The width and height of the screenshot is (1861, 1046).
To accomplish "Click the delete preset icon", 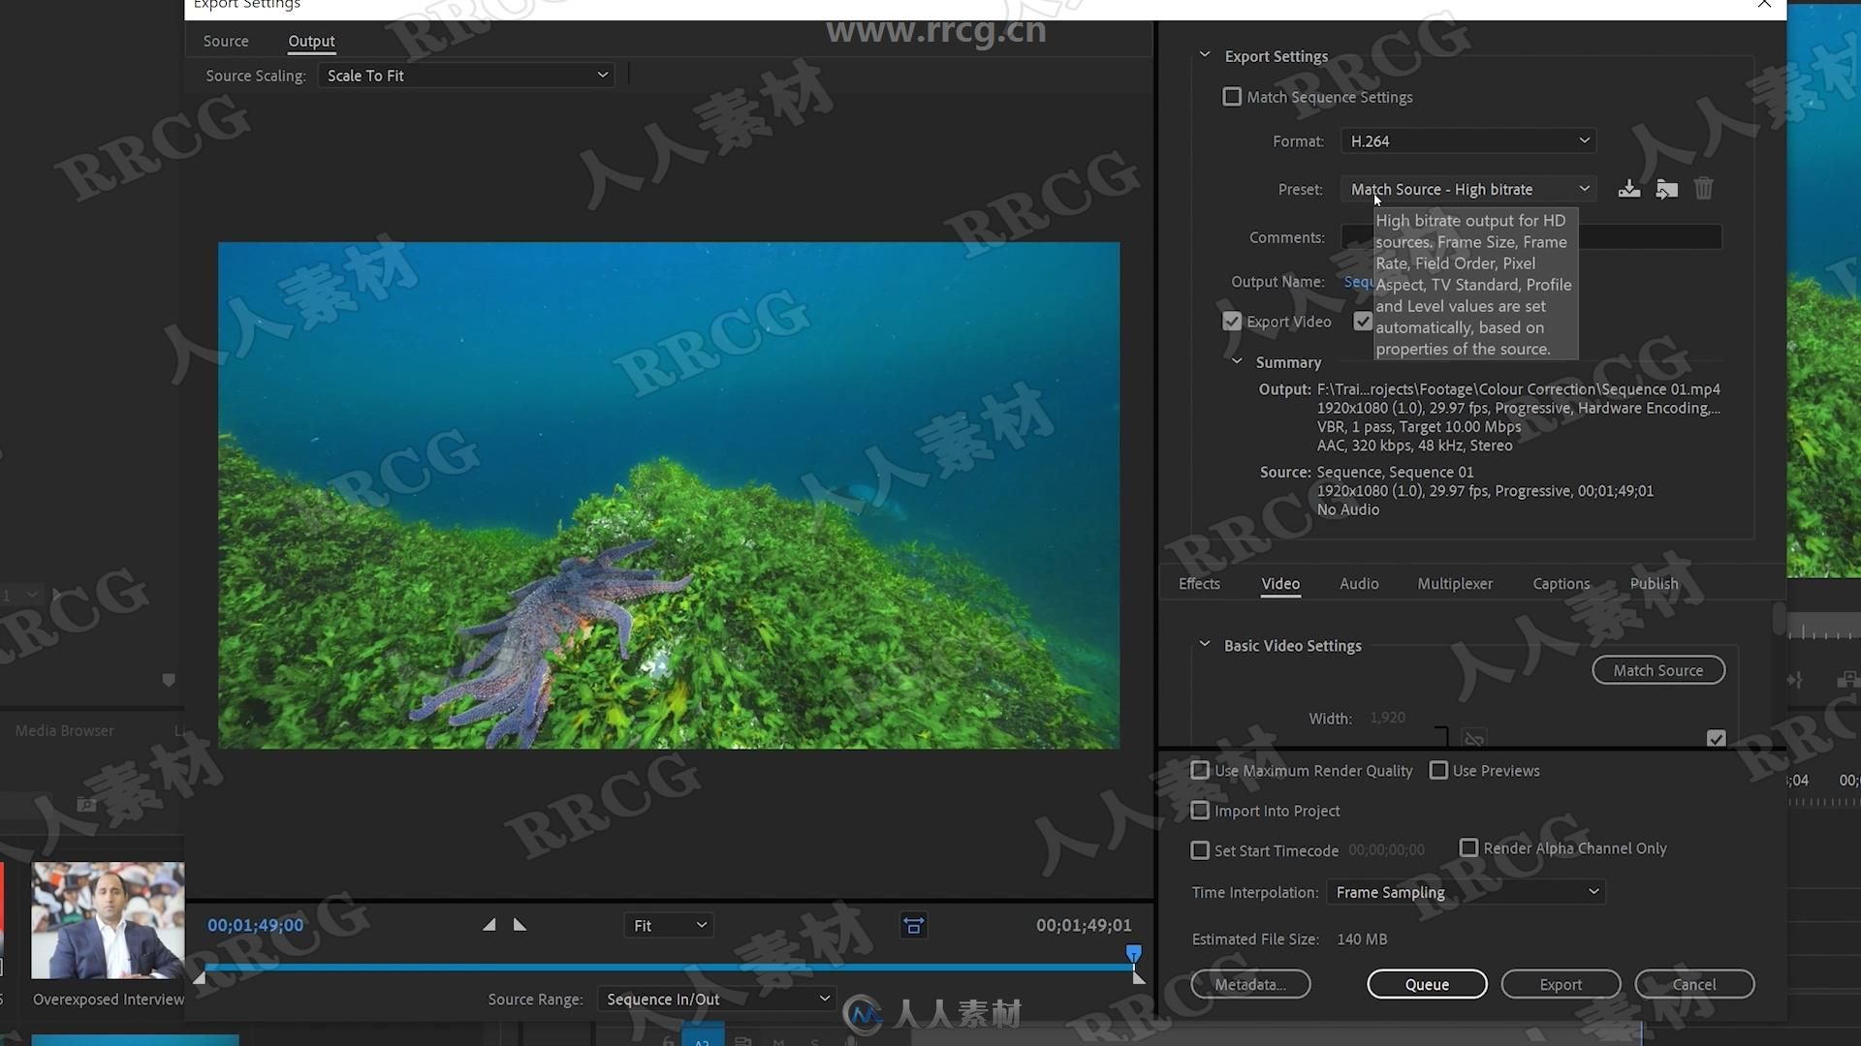I will (x=1704, y=188).
